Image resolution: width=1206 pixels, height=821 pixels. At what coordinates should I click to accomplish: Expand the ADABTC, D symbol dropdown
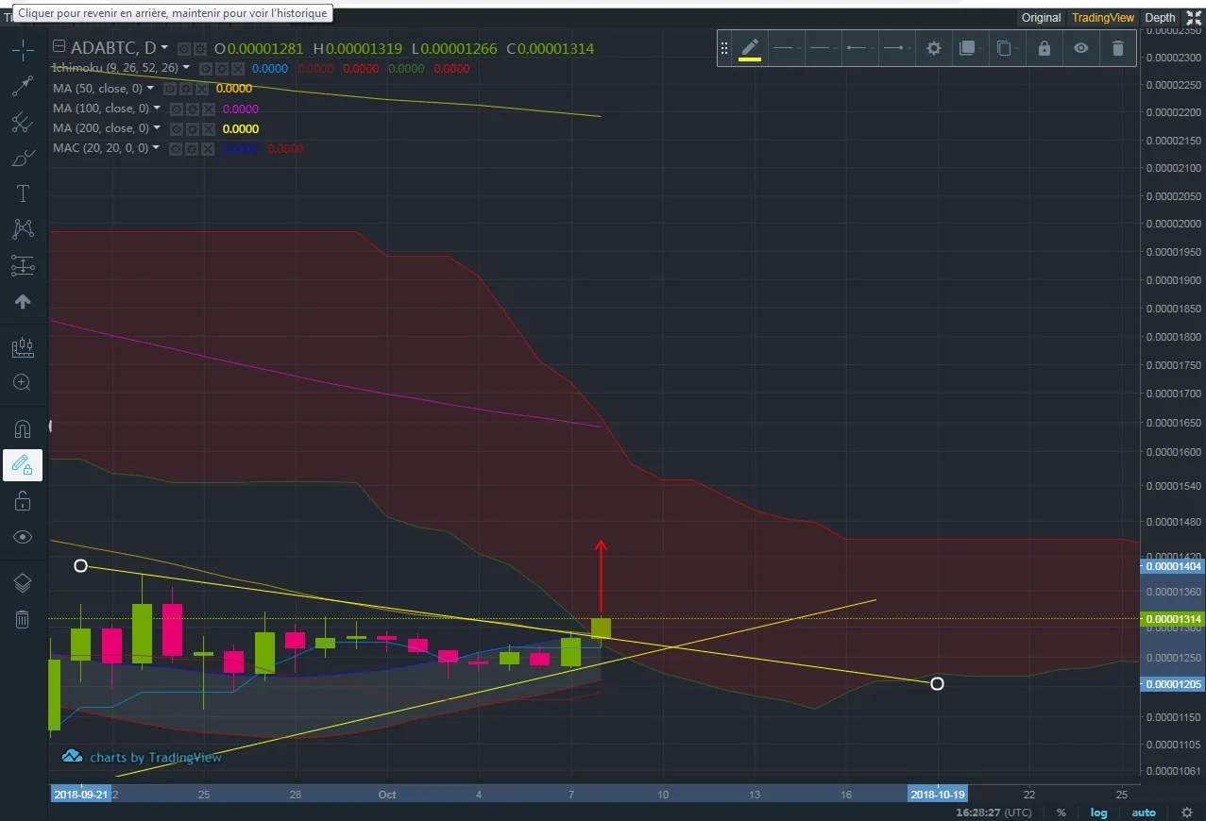[164, 47]
